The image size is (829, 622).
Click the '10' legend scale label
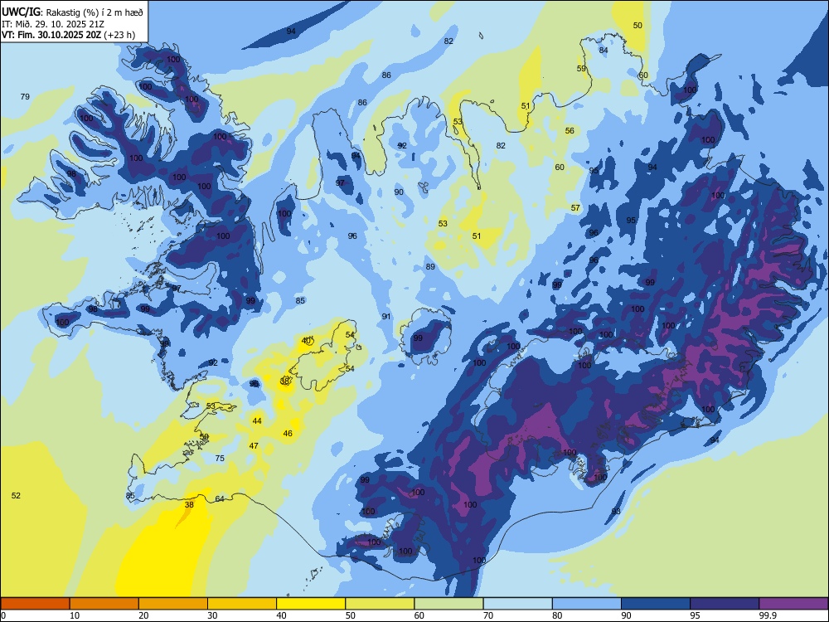click(x=75, y=615)
